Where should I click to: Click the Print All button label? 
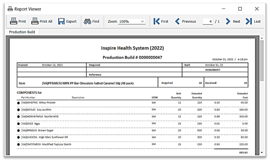click(x=46, y=22)
